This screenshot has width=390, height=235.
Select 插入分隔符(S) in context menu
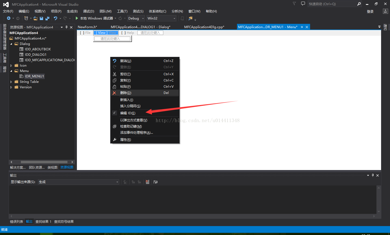click(145, 106)
